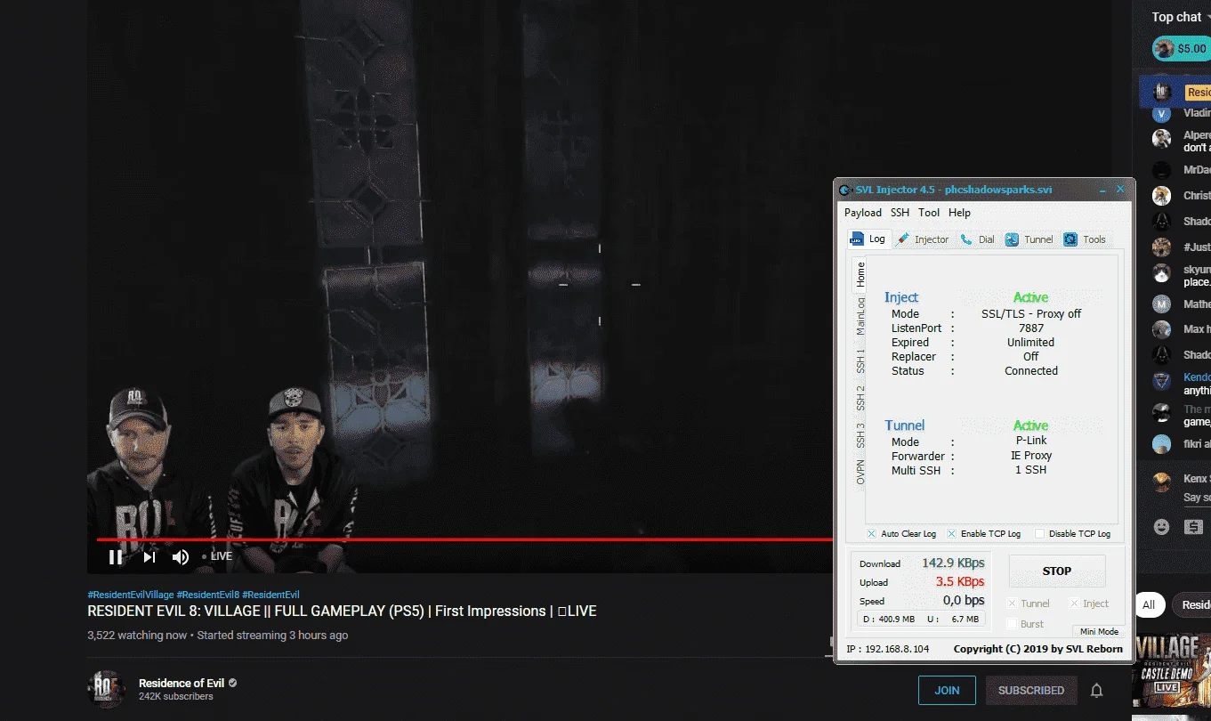Pause the YouTube live stream
The image size is (1211, 721).
tap(116, 557)
